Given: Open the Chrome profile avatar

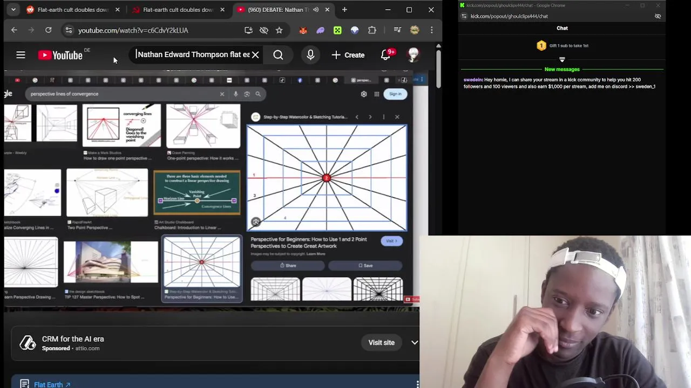Looking at the screenshot, I should tap(415, 30).
